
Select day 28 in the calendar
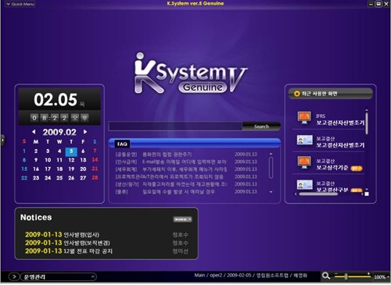pyautogui.click(x=95, y=178)
